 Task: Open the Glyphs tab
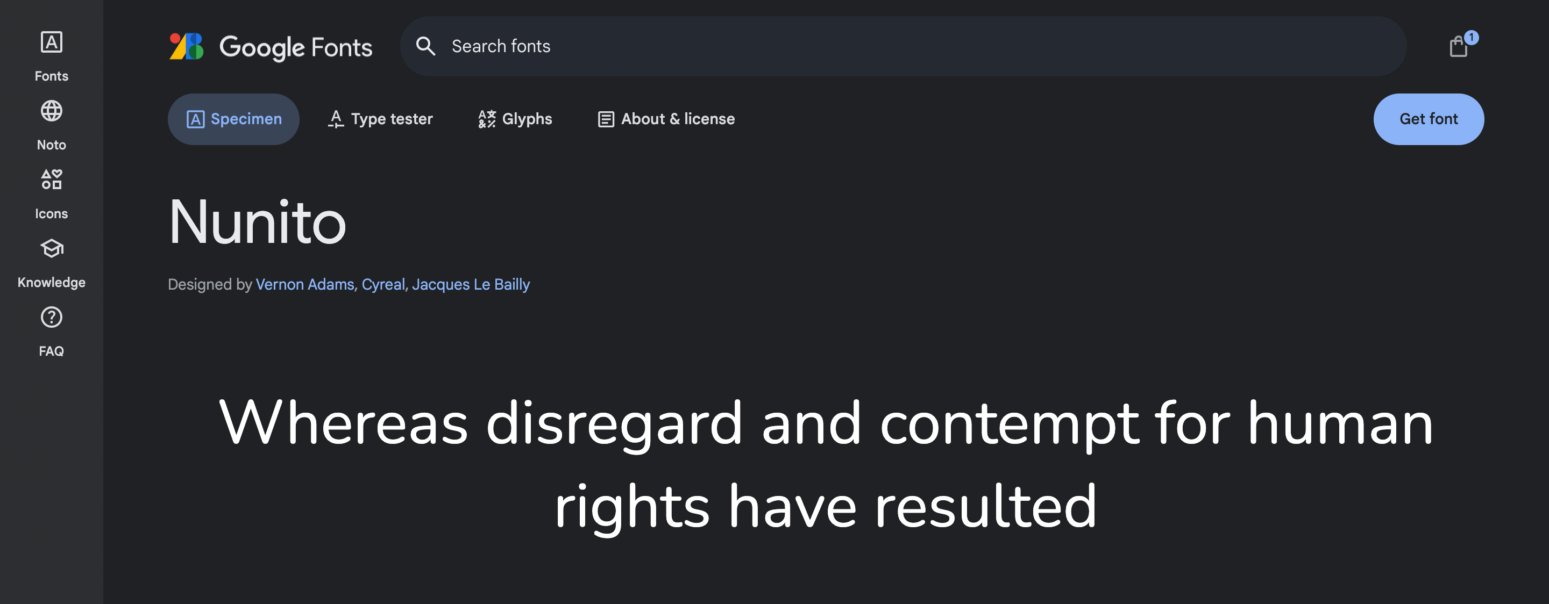click(515, 119)
